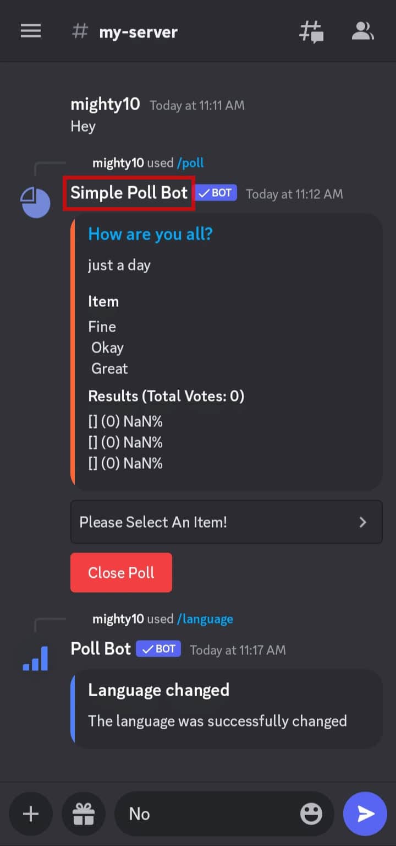This screenshot has height=846, width=396.
Task: Show the member list icon
Action: 363,32
